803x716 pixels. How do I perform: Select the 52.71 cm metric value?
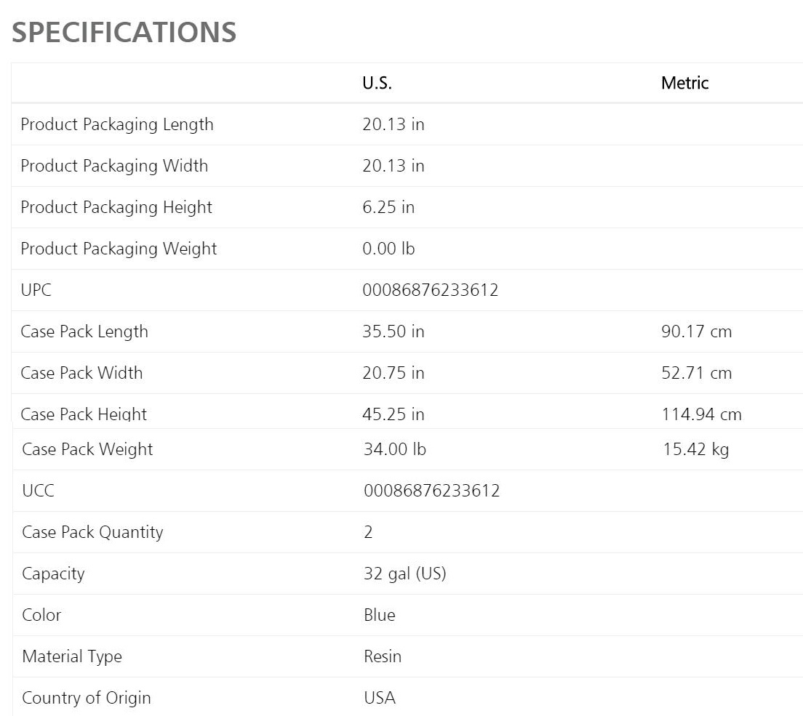tap(697, 373)
